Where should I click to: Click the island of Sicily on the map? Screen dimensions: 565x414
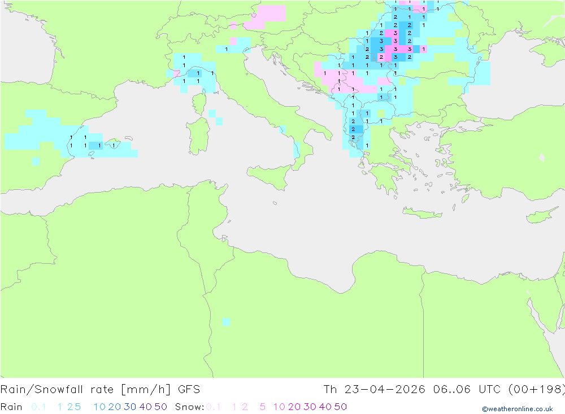click(x=271, y=176)
